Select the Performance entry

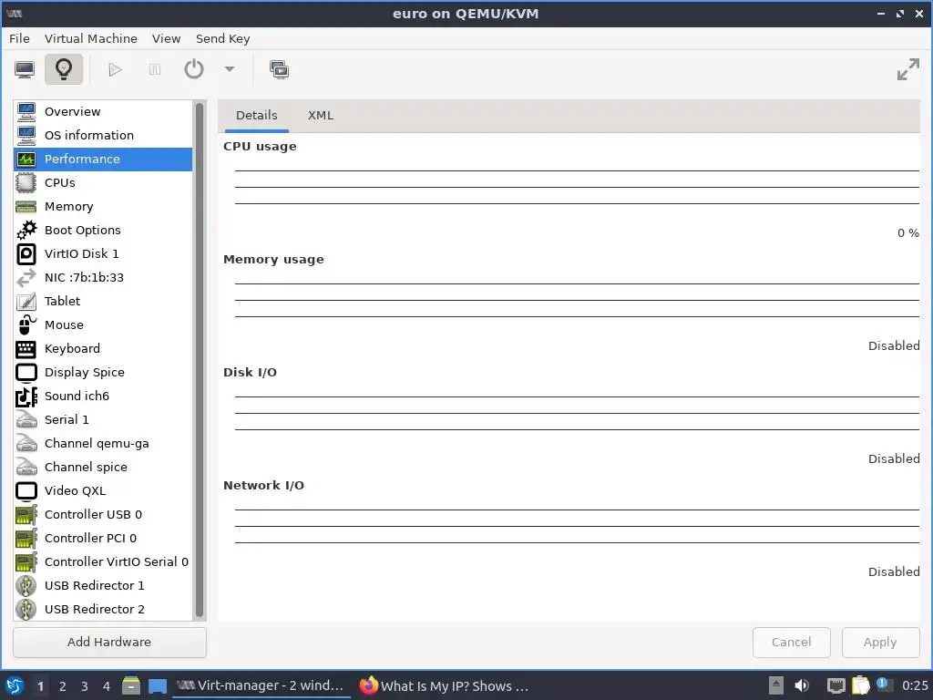[x=103, y=159]
